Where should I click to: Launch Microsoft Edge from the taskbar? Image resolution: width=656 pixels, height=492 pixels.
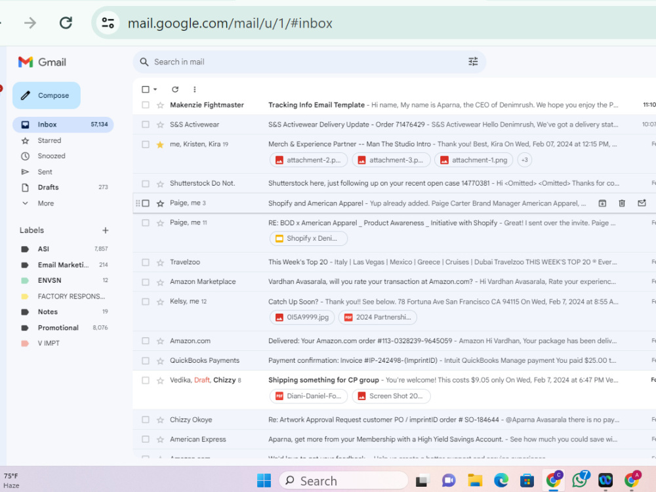(501, 480)
